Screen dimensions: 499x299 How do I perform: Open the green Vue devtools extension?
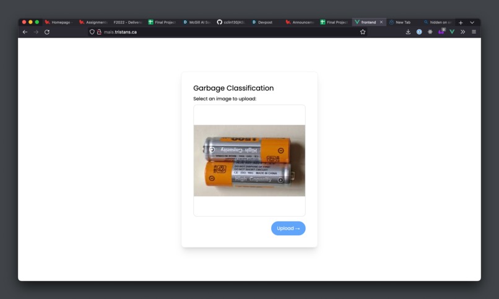coord(452,32)
